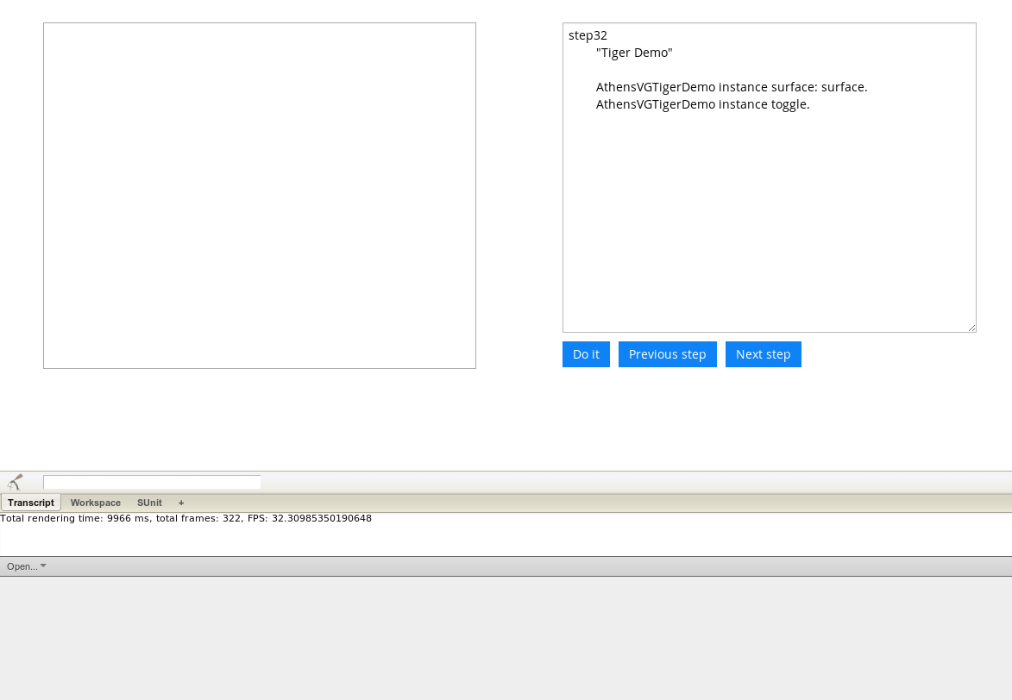
Task: Click the "Tiger Demo" comment text
Action: (x=634, y=53)
